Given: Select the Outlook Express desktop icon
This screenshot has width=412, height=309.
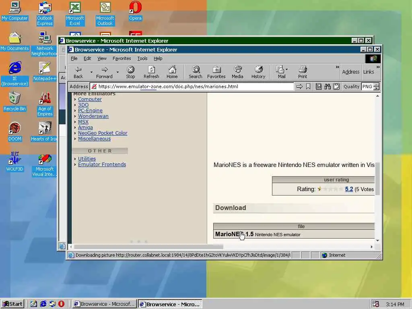Looking at the screenshot, I should click(45, 14).
